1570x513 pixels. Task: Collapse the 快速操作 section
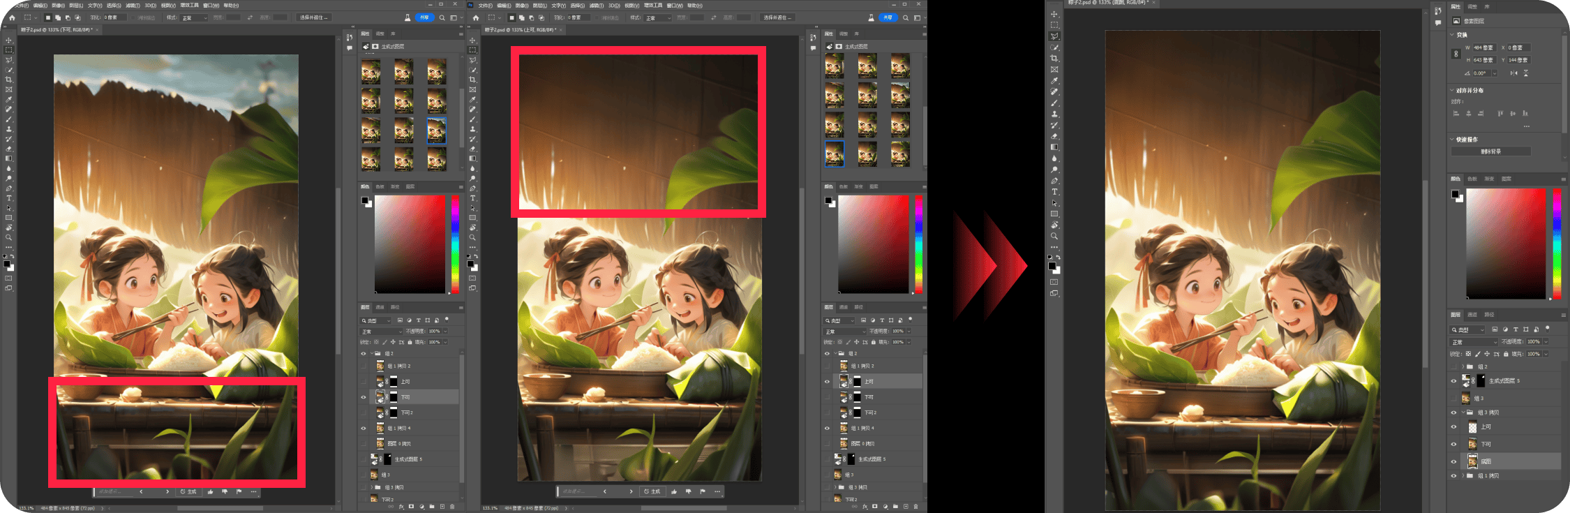click(x=1453, y=140)
